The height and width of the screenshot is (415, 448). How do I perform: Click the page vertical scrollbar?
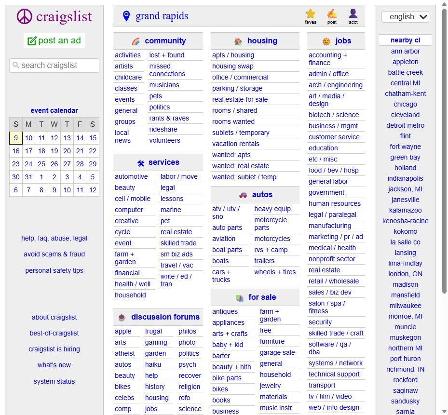click(x=444, y=151)
